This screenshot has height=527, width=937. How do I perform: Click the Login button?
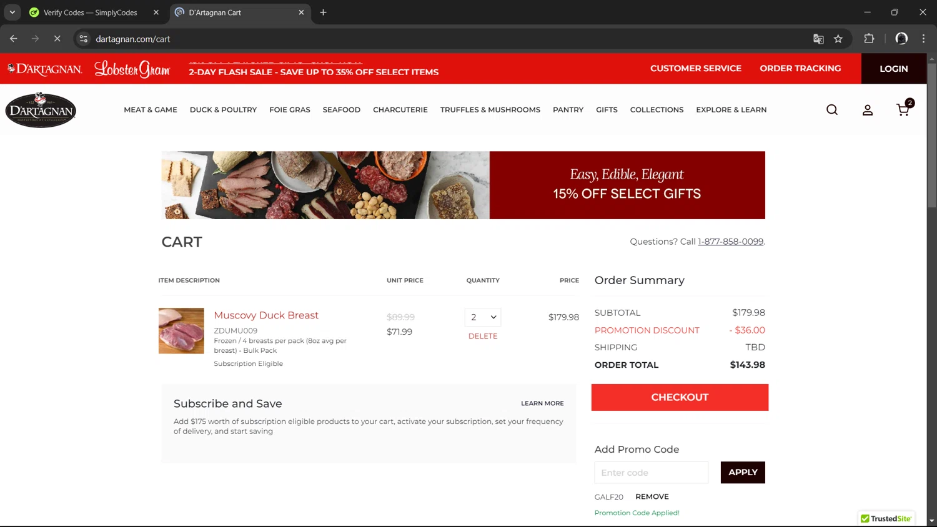[894, 69]
